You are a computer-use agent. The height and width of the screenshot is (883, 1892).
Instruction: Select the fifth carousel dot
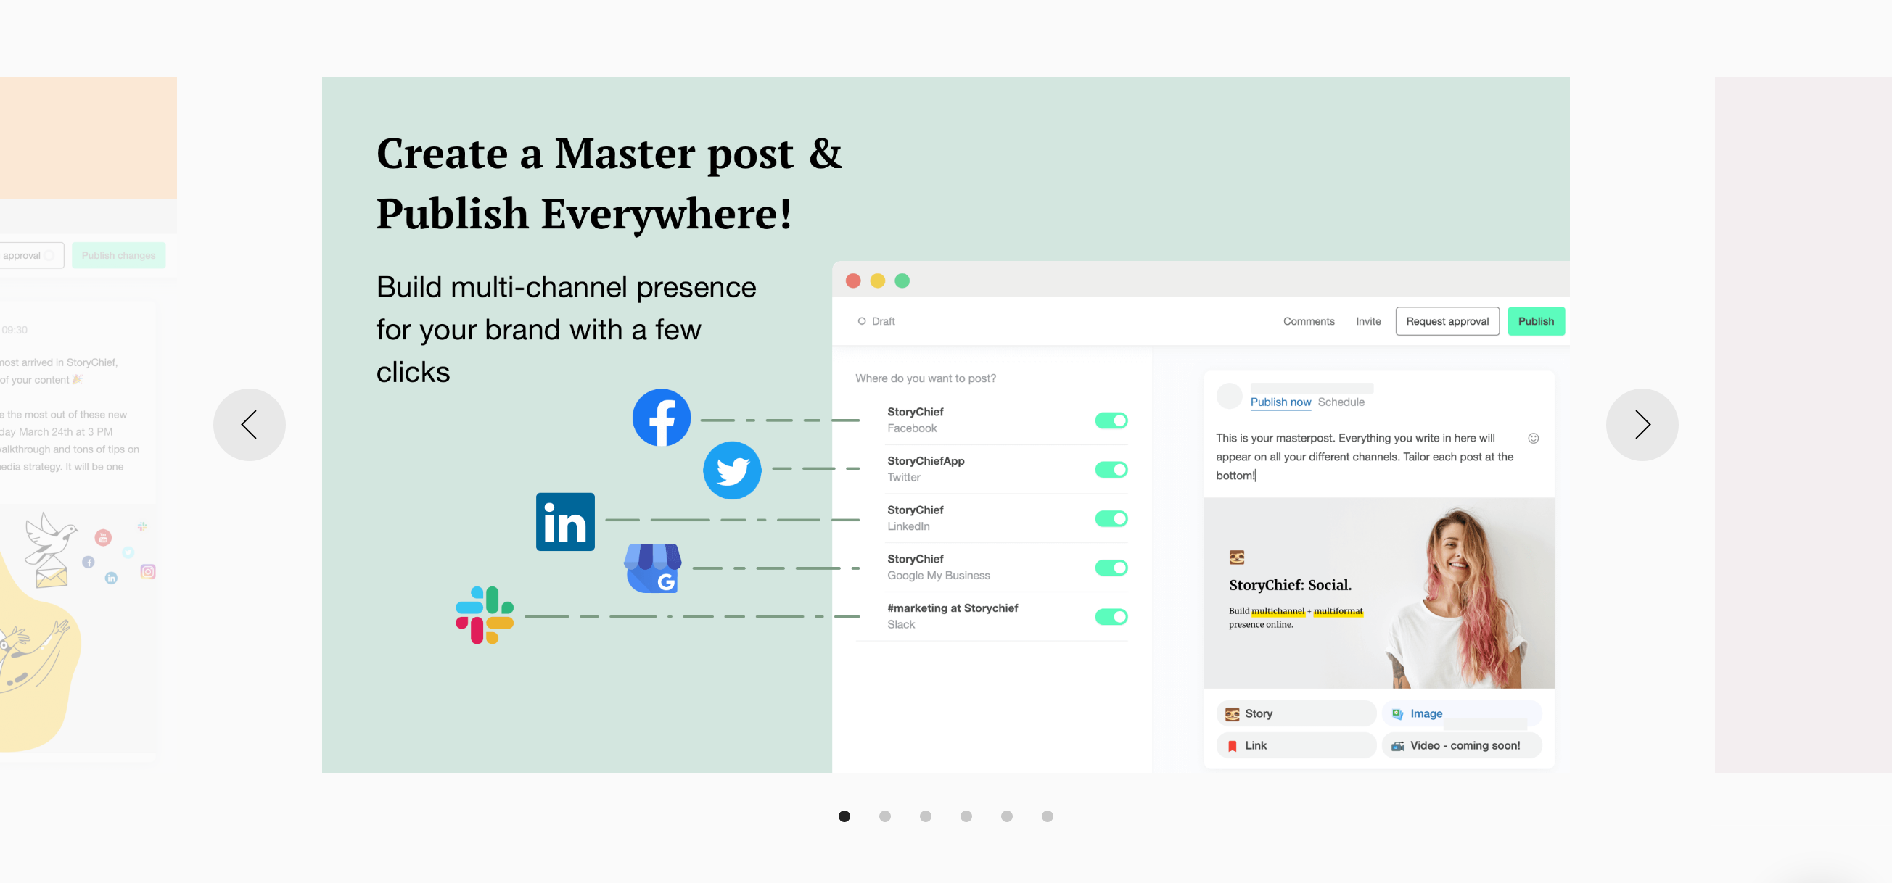(1006, 816)
